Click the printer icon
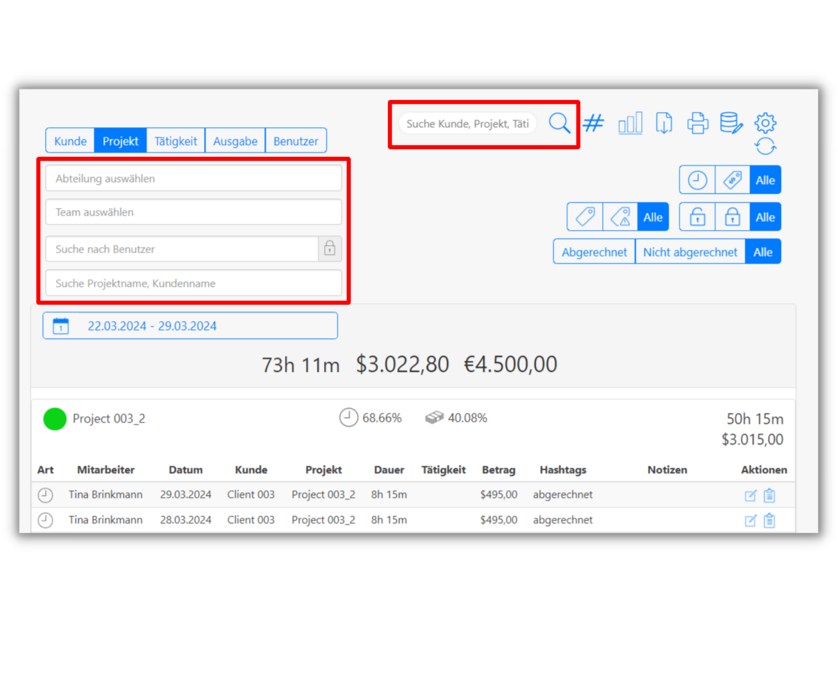 [697, 123]
